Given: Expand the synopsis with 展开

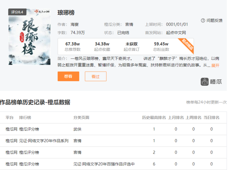Looking at the screenshot, I should [215, 65].
